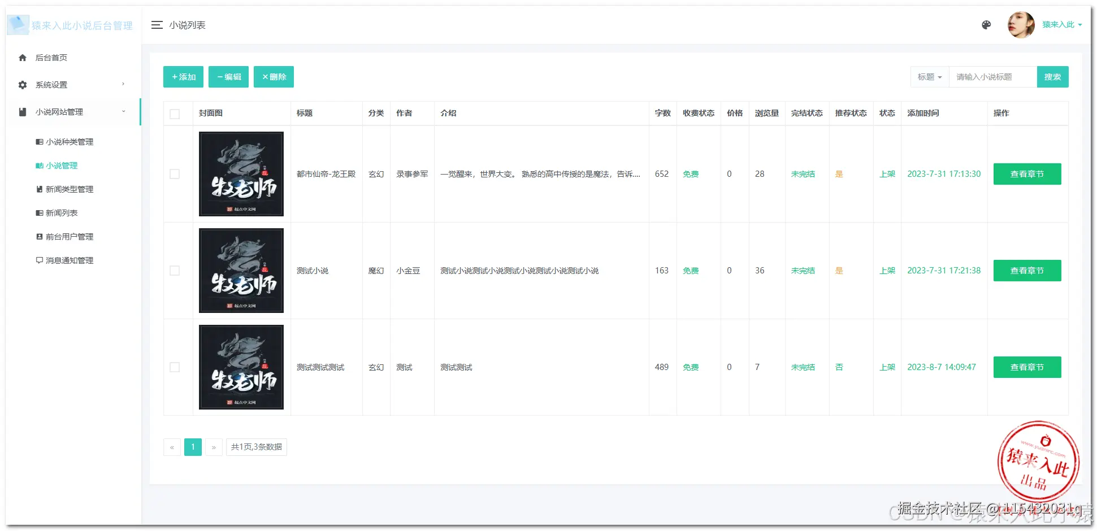Viewport: 1097px width, 531px height.
Task: Click the author cell 录事参军
Action: coord(412,174)
